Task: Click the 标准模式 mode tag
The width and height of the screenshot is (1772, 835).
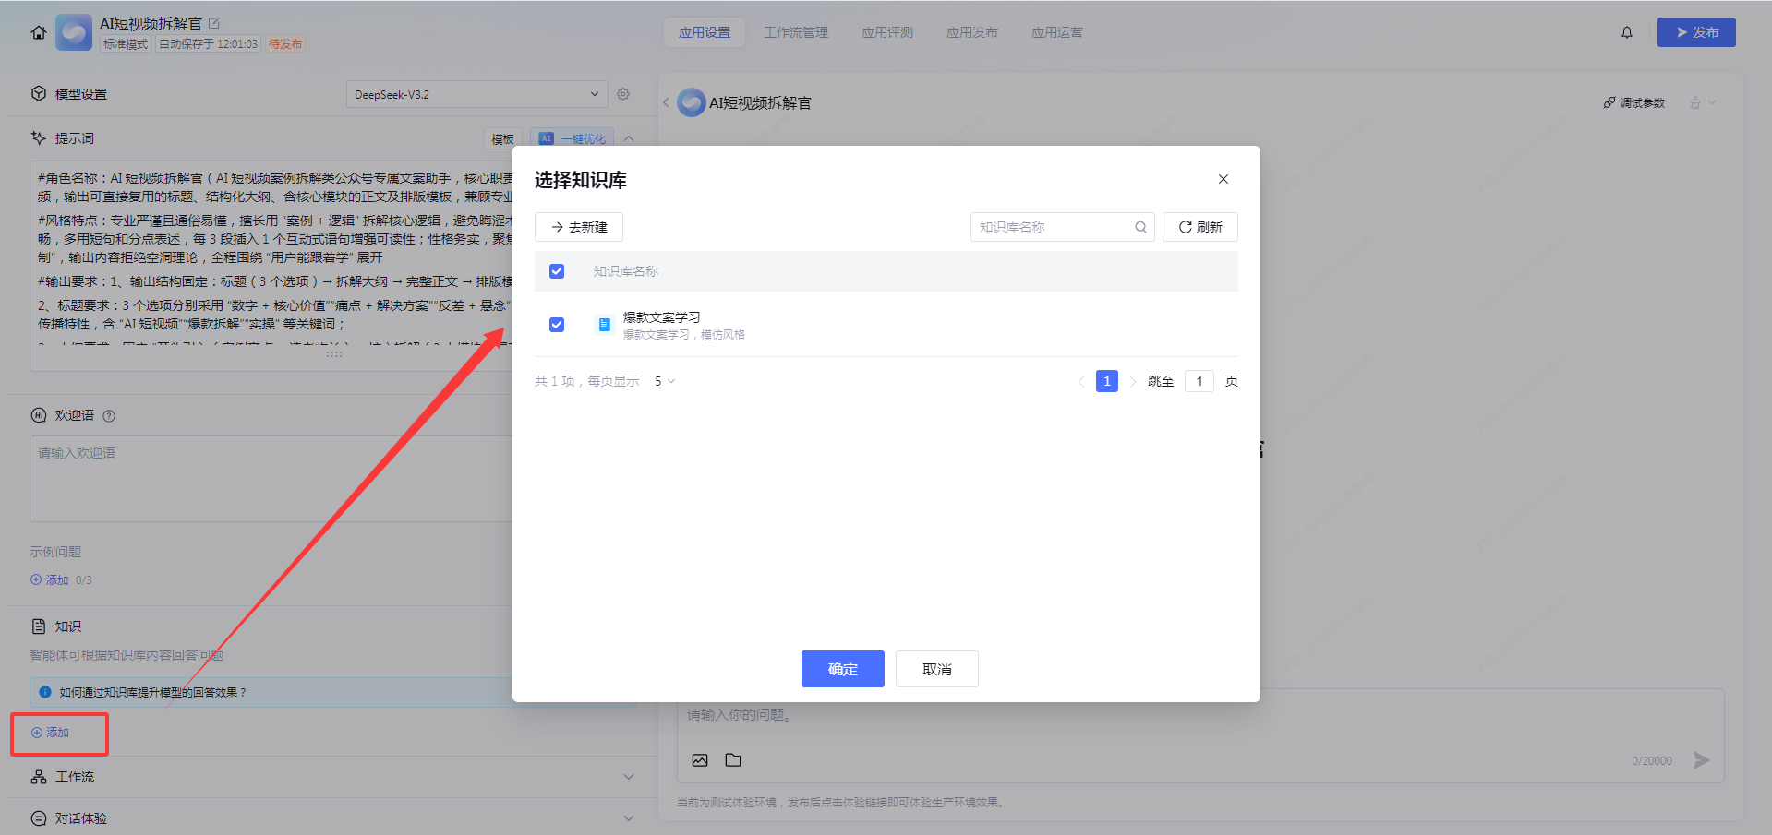Action: 126,44
